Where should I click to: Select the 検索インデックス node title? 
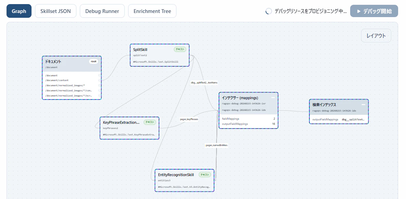[x=324, y=105]
